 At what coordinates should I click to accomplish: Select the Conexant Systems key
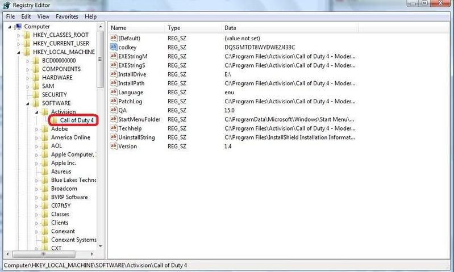point(73,240)
